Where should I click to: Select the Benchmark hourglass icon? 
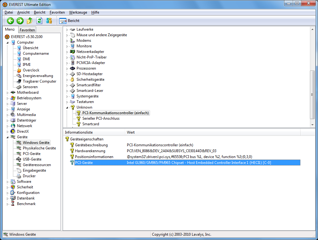[13, 204]
